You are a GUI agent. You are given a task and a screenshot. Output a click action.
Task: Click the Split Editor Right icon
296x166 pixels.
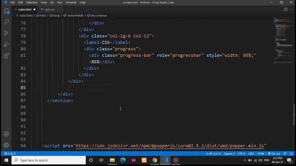coord(286,9)
